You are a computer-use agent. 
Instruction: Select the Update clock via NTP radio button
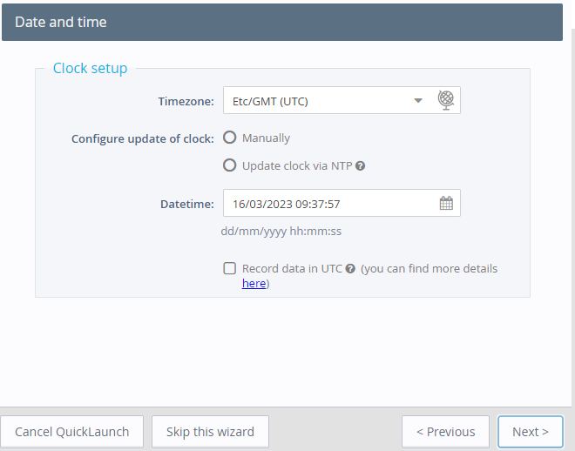230,165
